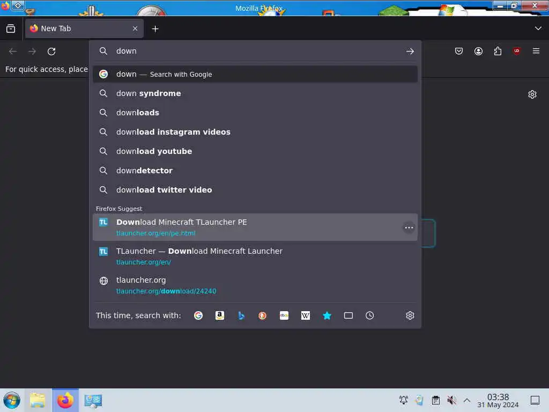Search this time with Bing

241,315
